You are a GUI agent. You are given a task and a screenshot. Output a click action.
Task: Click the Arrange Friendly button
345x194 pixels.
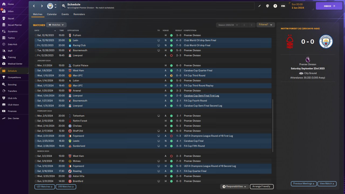(x=262, y=186)
